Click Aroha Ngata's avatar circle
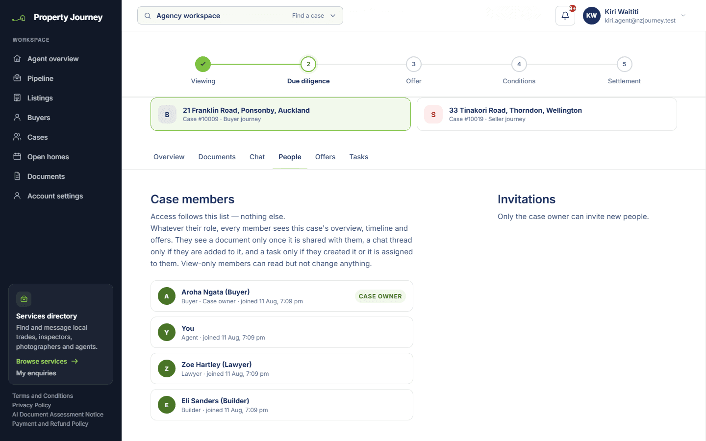This screenshot has height=441, width=706. pos(167,296)
